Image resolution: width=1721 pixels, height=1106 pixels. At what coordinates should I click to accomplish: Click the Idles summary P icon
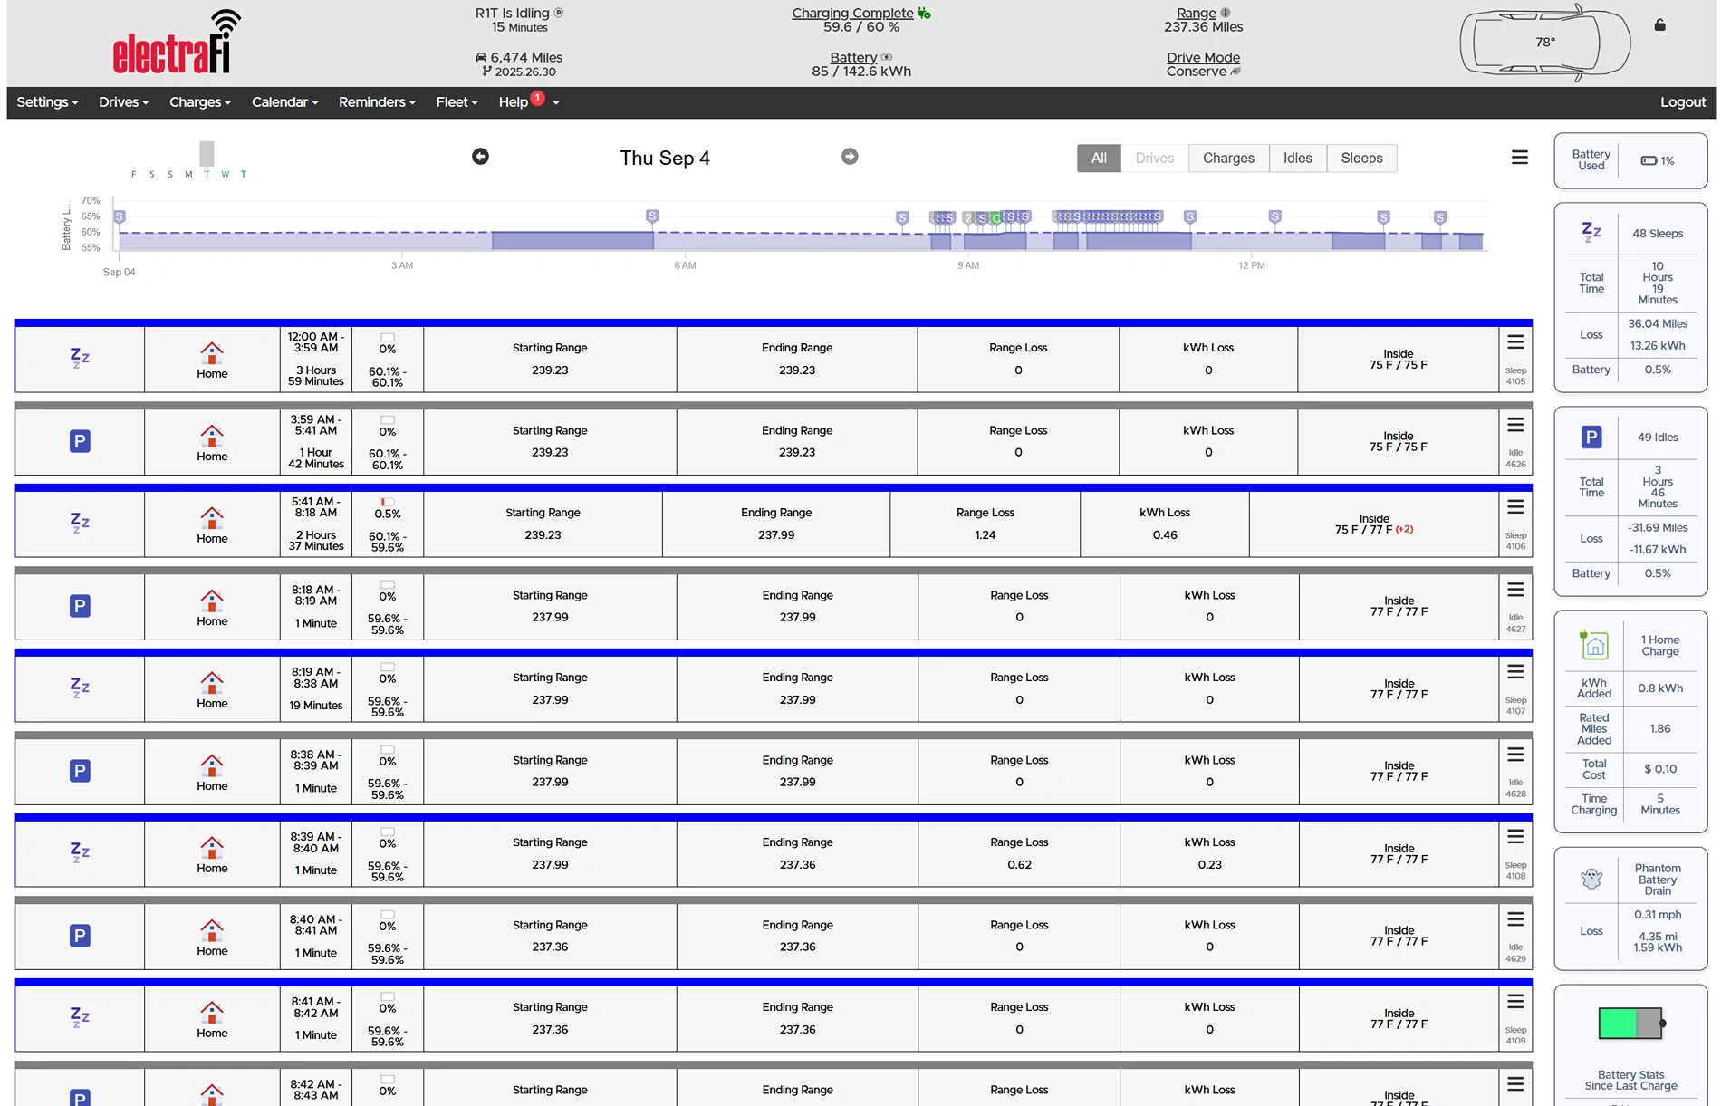point(1591,437)
